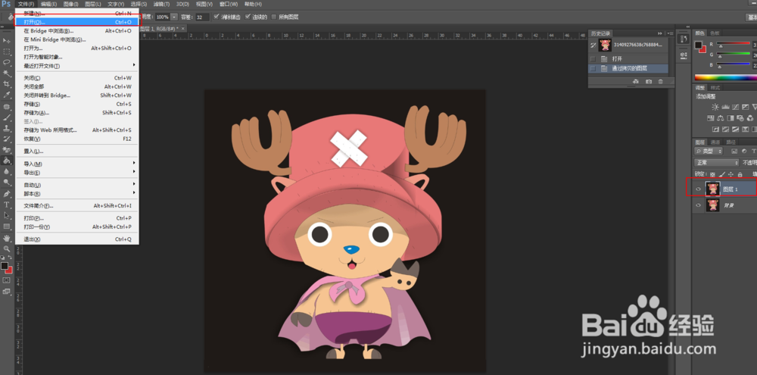The image size is (757, 375).
Task: Switch to the 路径 Paths tab
Action: [x=731, y=142]
